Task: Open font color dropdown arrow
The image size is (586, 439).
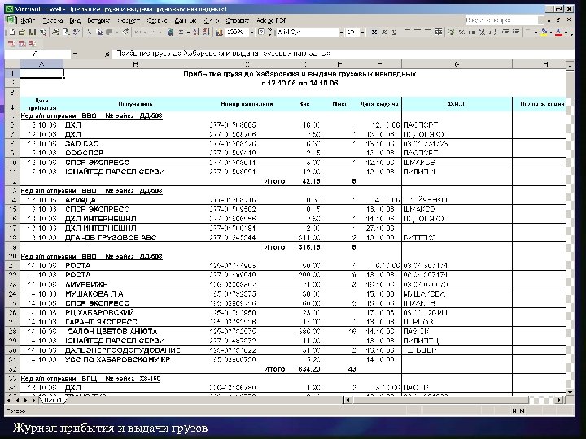Action: coord(566,33)
